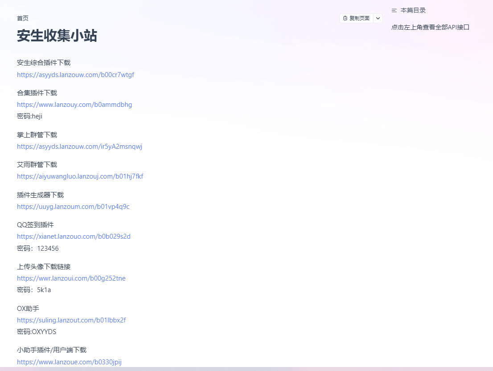Click the 安生收集小站 page heading

click(x=57, y=36)
